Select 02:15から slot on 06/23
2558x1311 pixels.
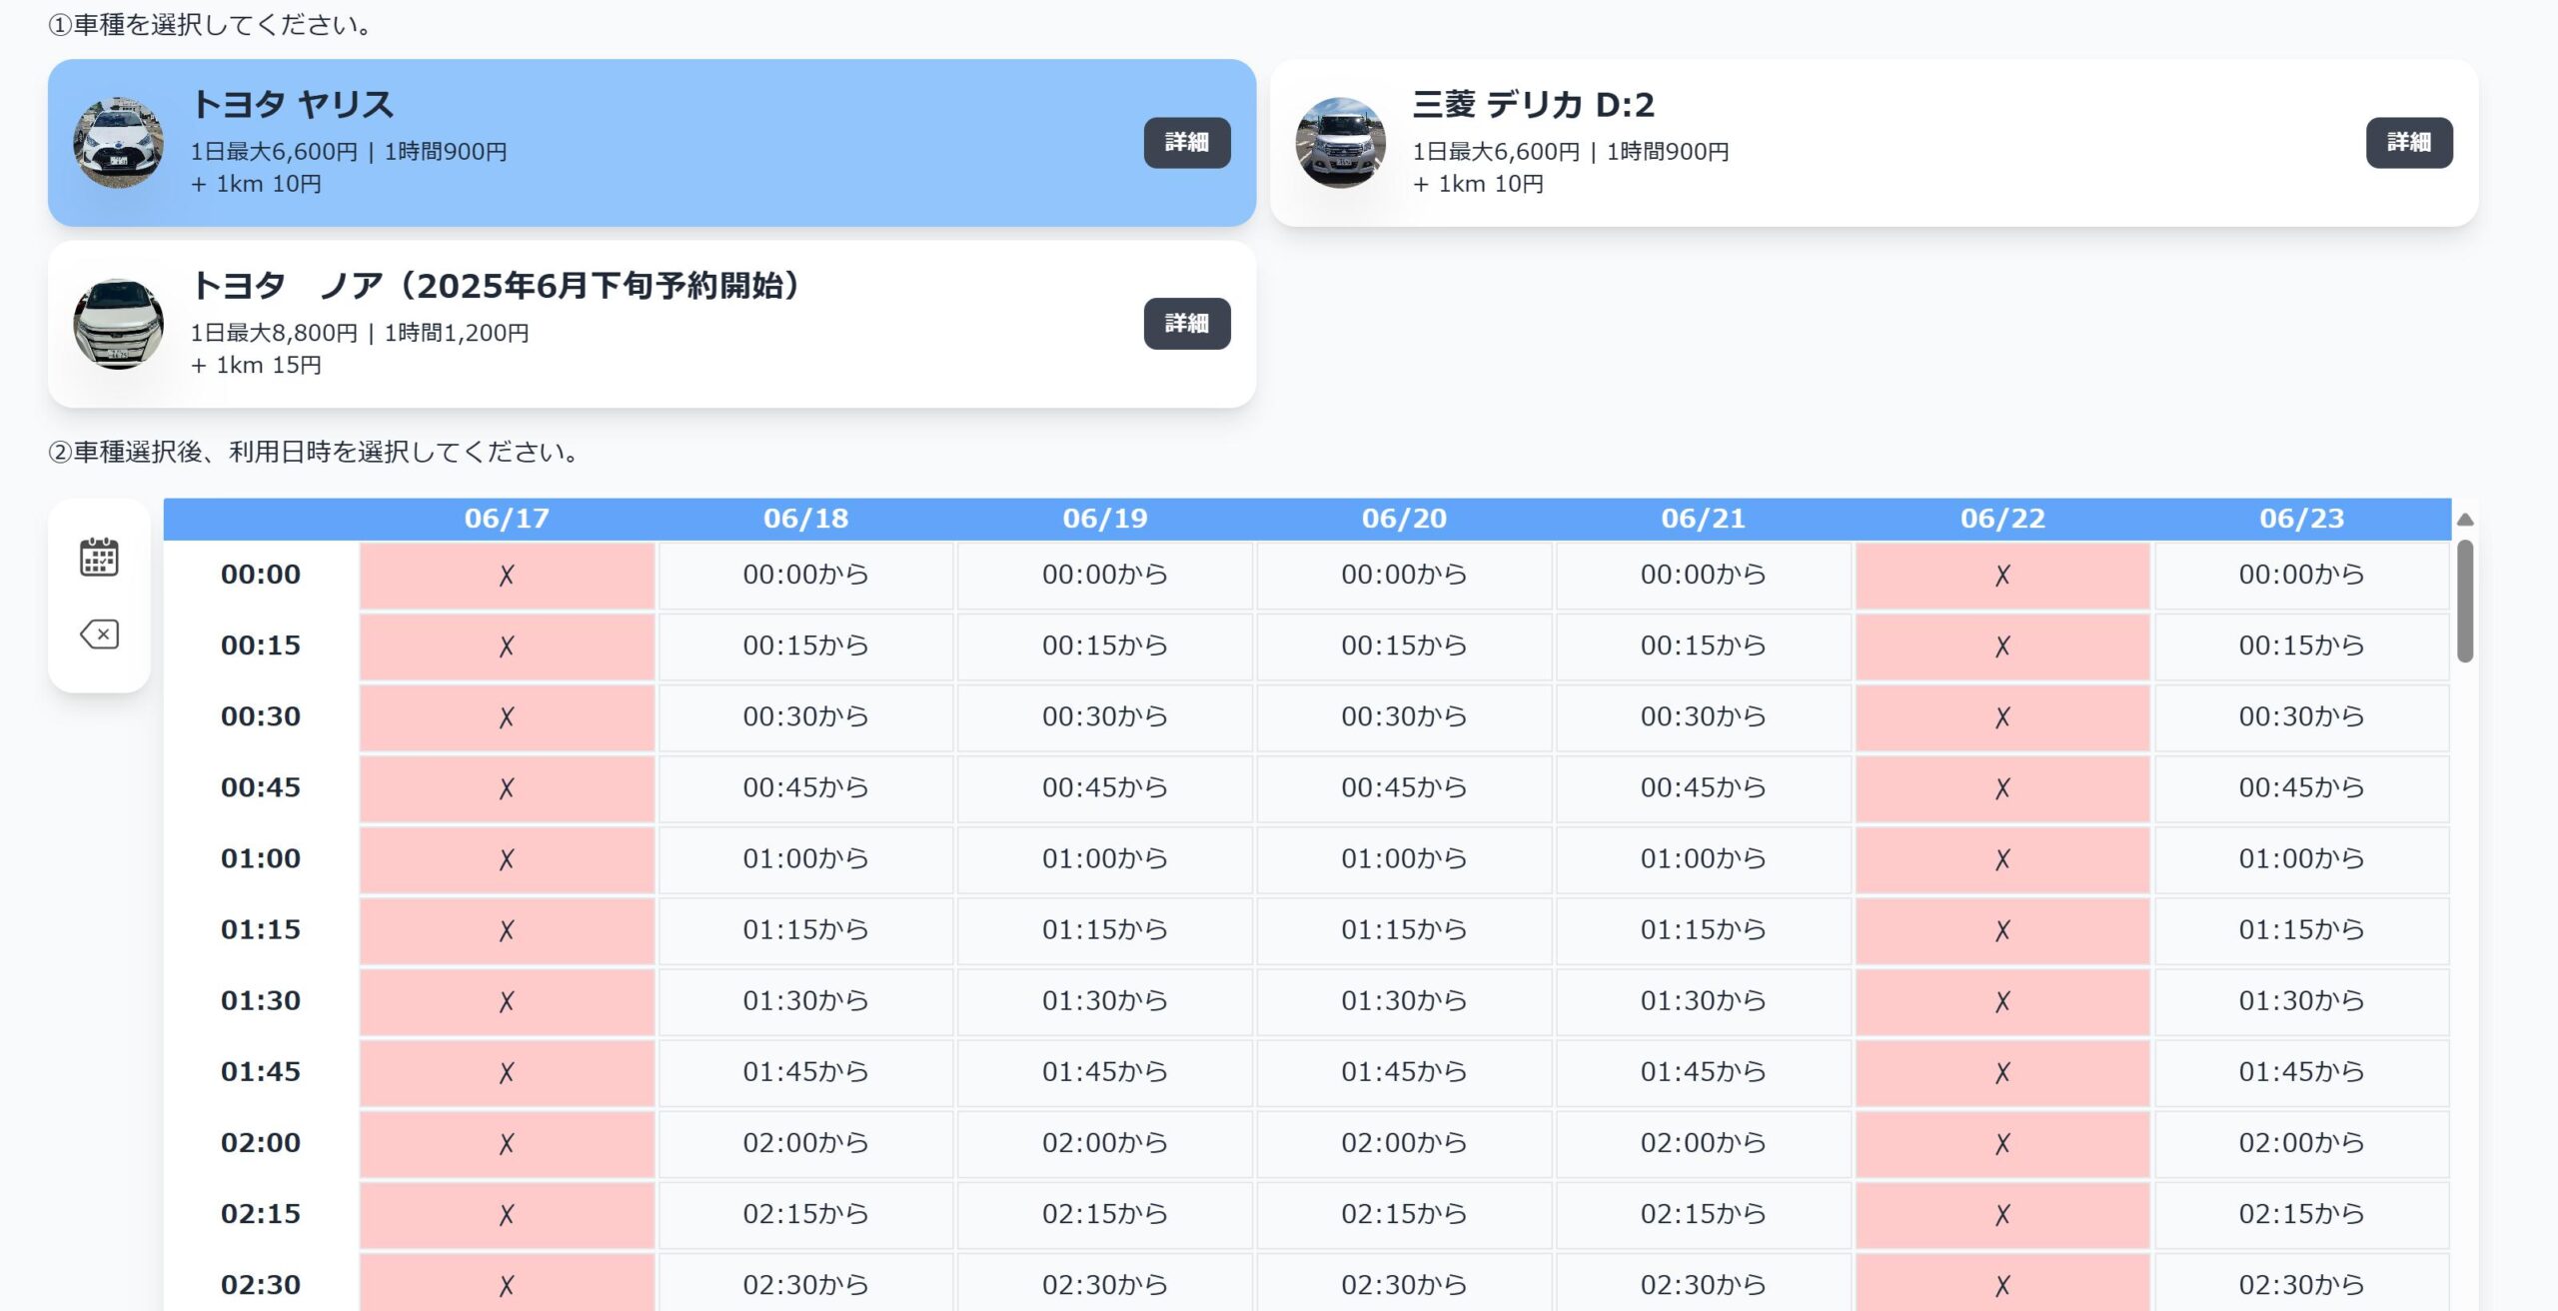click(x=2301, y=1213)
